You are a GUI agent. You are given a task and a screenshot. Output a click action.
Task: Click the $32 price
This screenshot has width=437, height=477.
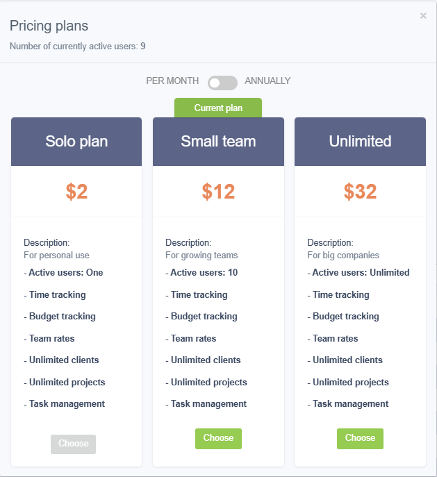(360, 192)
